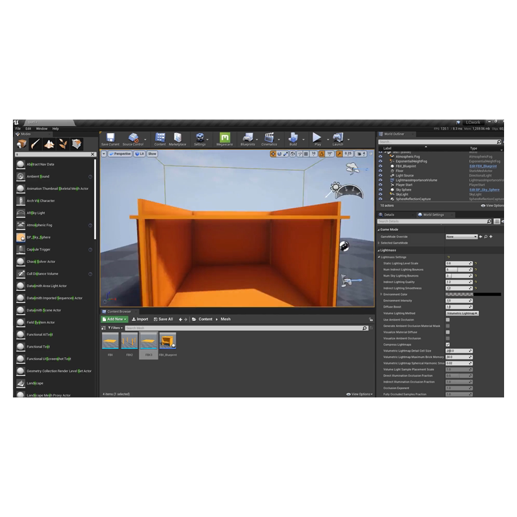Click the Show button in the viewport
The image size is (517, 517).
point(152,154)
